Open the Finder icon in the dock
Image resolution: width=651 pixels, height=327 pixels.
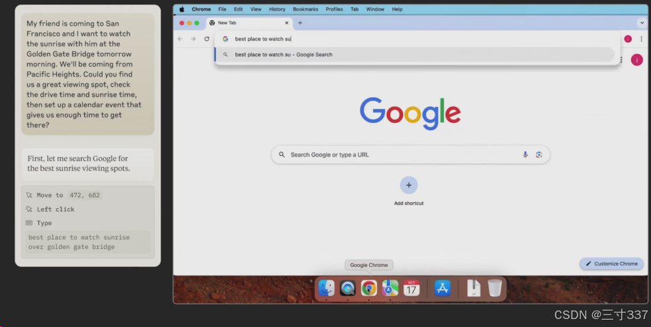point(326,288)
